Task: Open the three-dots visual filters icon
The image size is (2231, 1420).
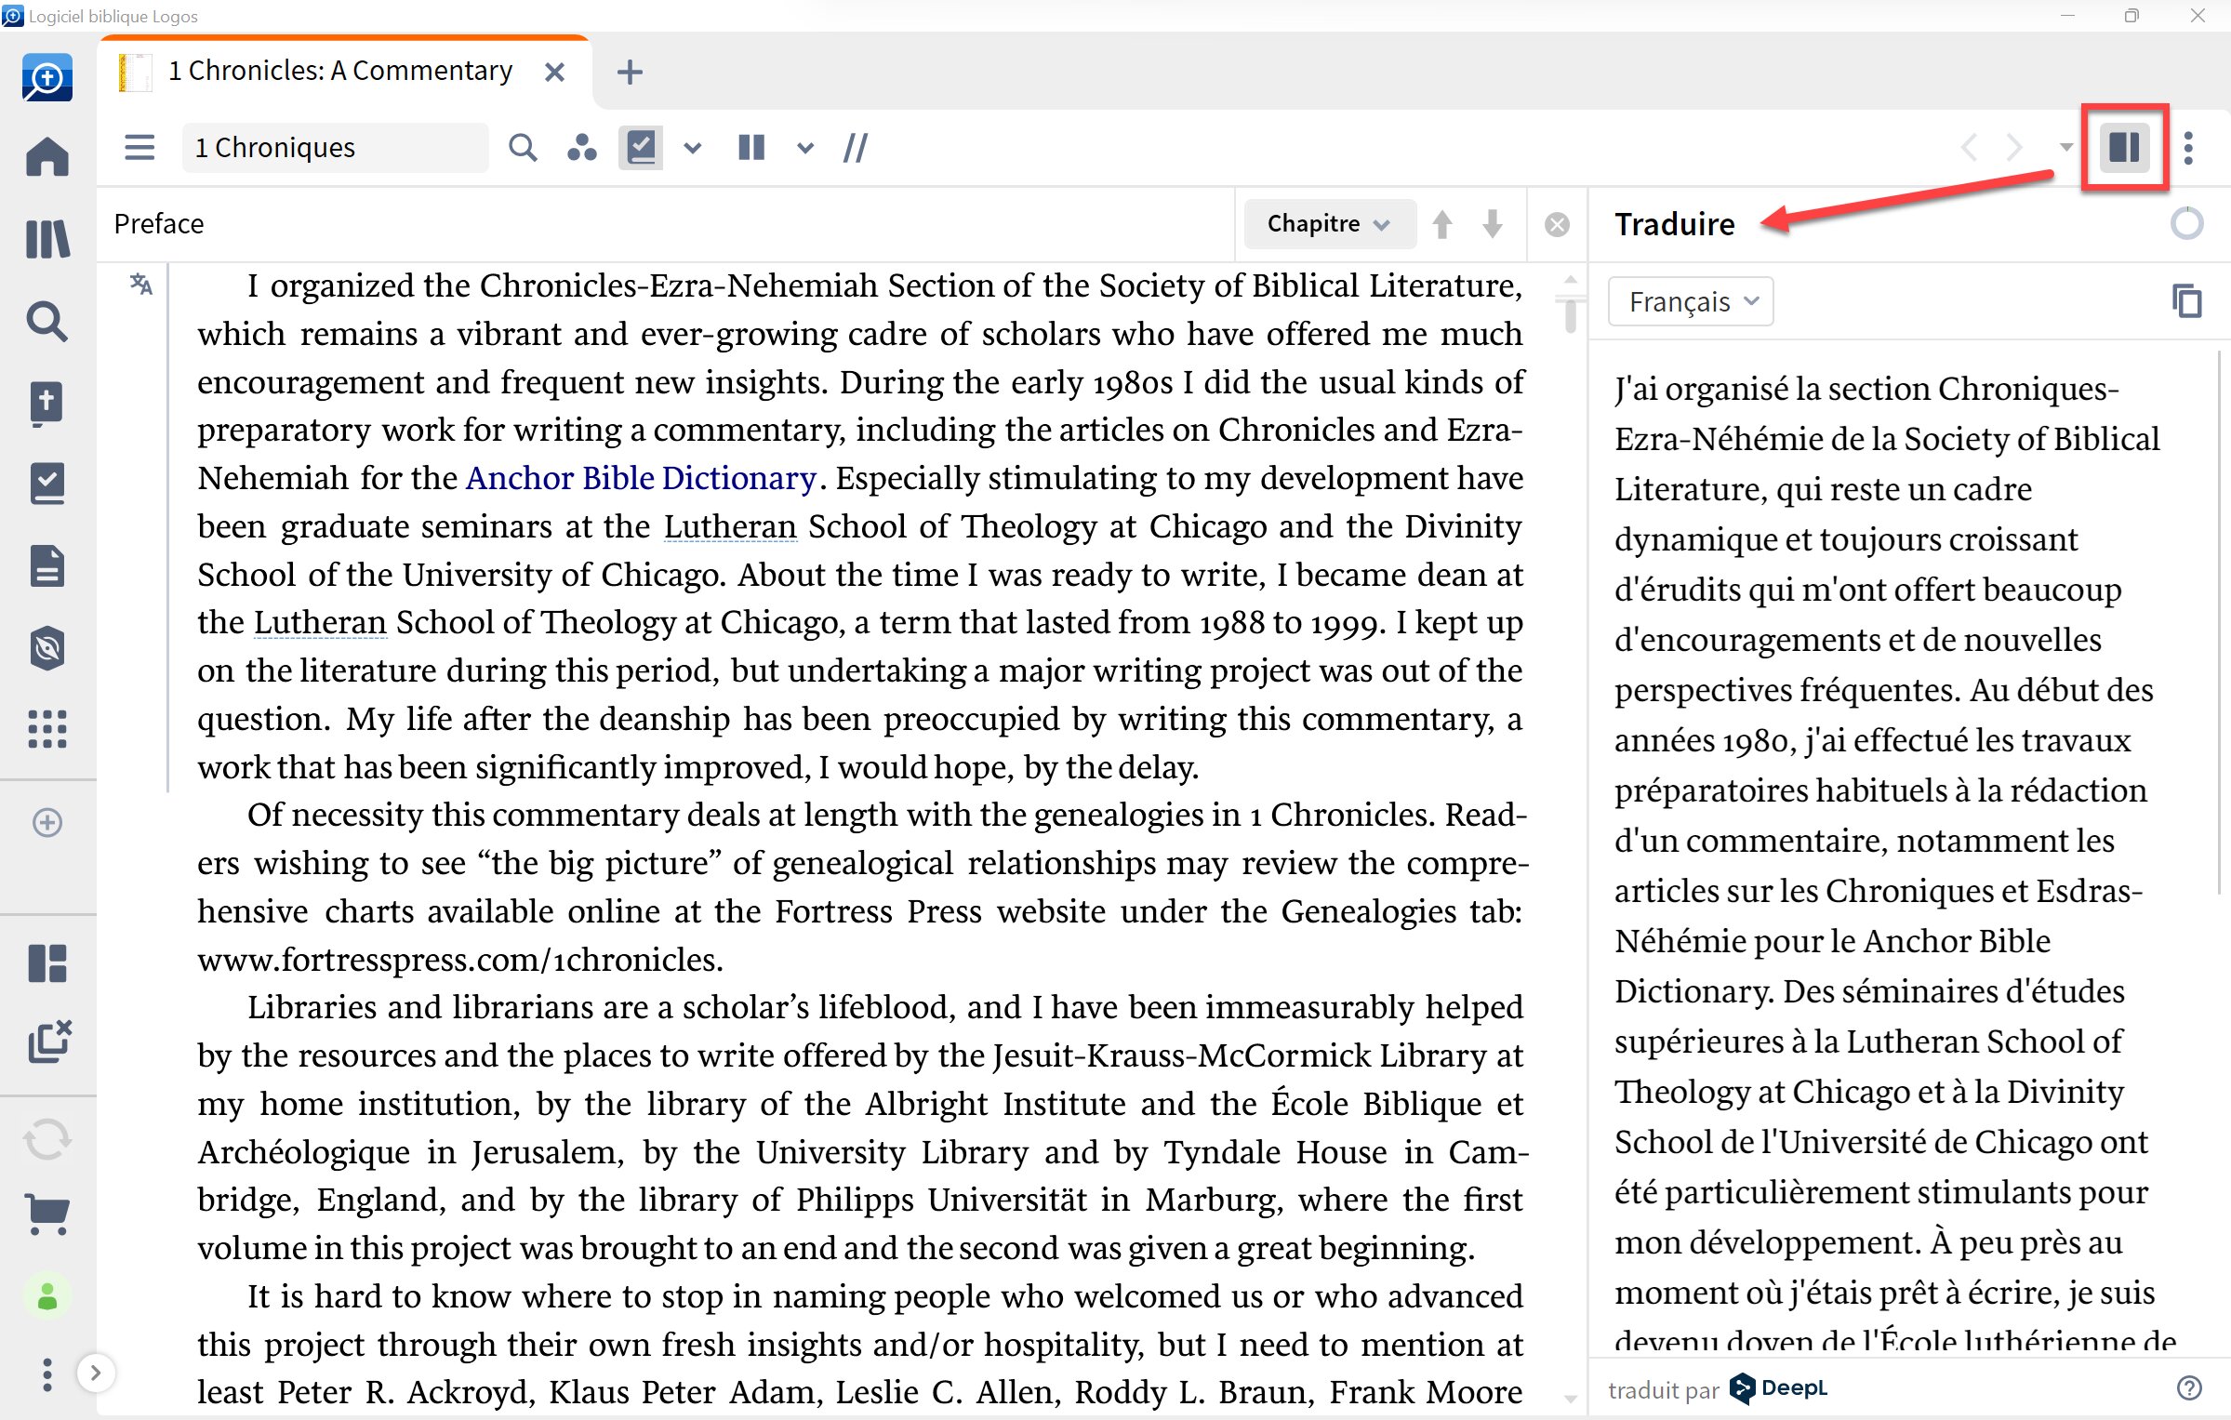Action: tap(582, 148)
